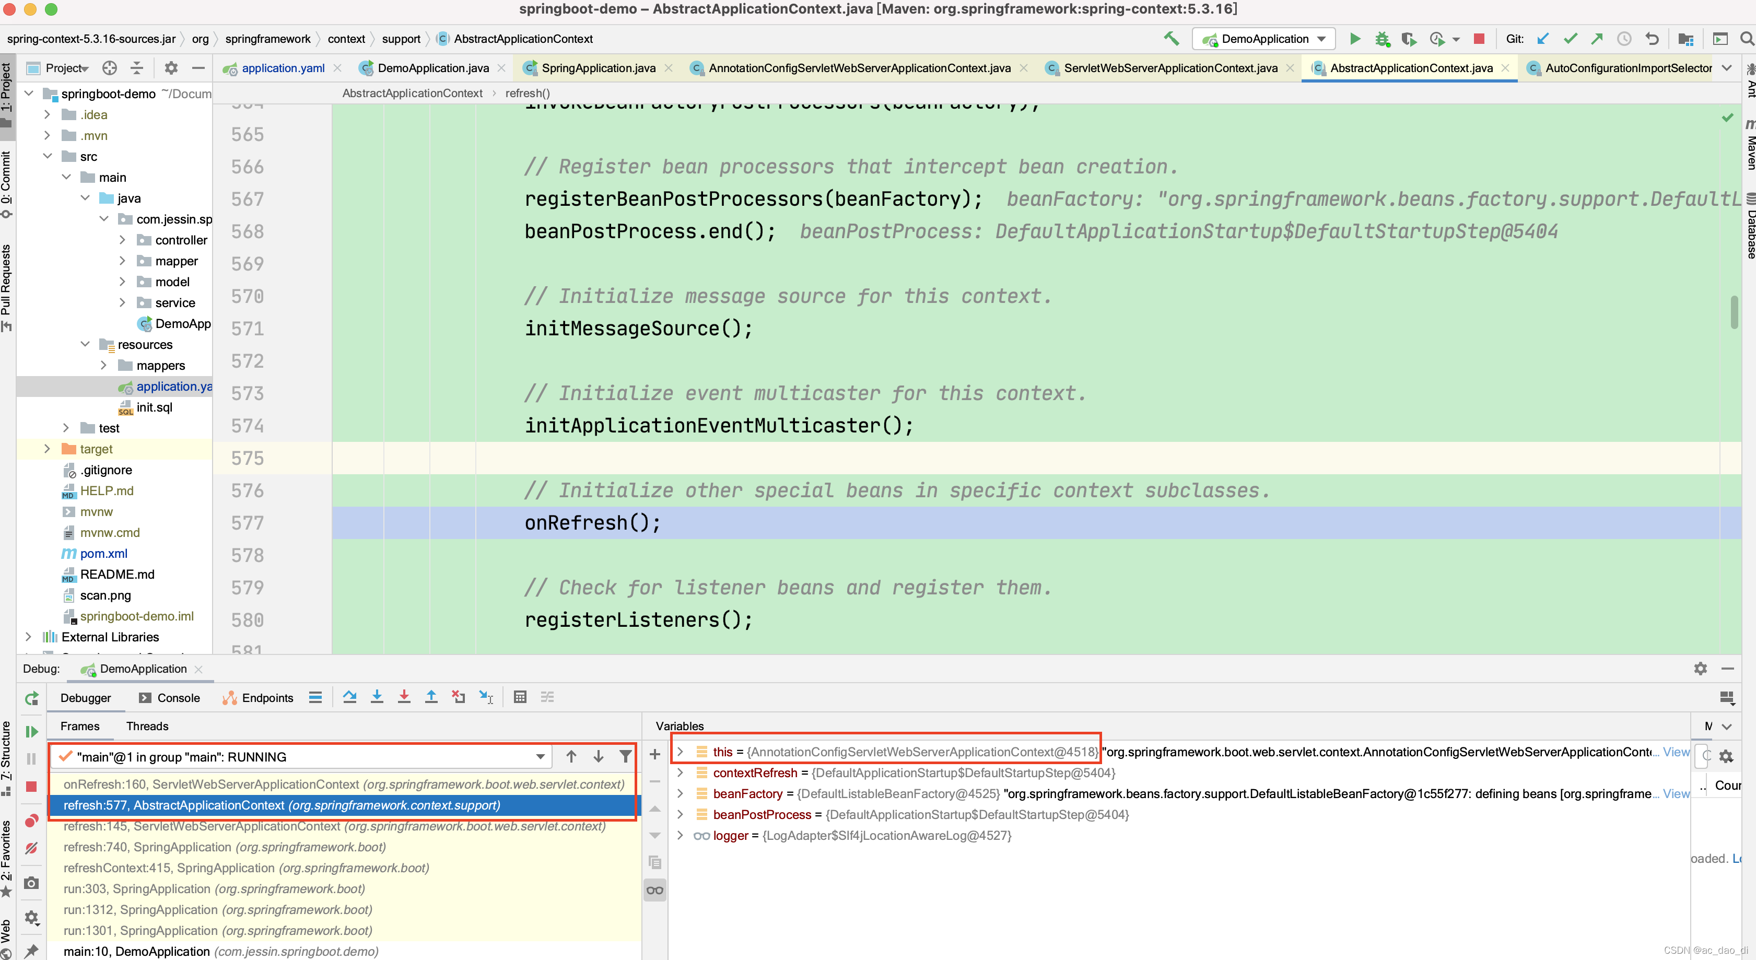Click the View link for 'this' variable
The height and width of the screenshot is (960, 1756).
[x=1676, y=752]
